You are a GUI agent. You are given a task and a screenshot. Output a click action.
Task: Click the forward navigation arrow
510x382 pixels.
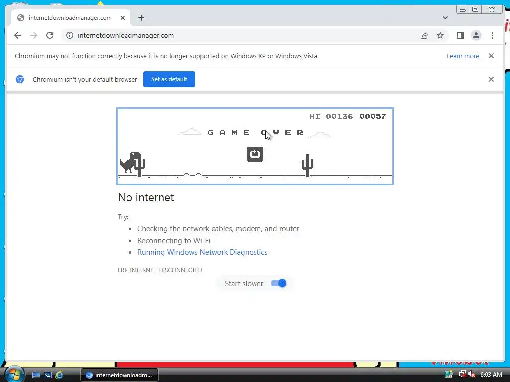34,35
